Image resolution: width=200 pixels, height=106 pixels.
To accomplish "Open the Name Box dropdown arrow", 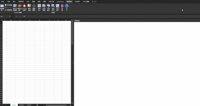I will click(x=10, y=16).
